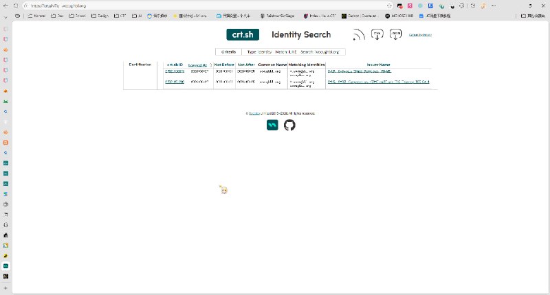Viewport: 550px width, 295px height.
Task: Select the Not Before column header
Action: pos(224,64)
